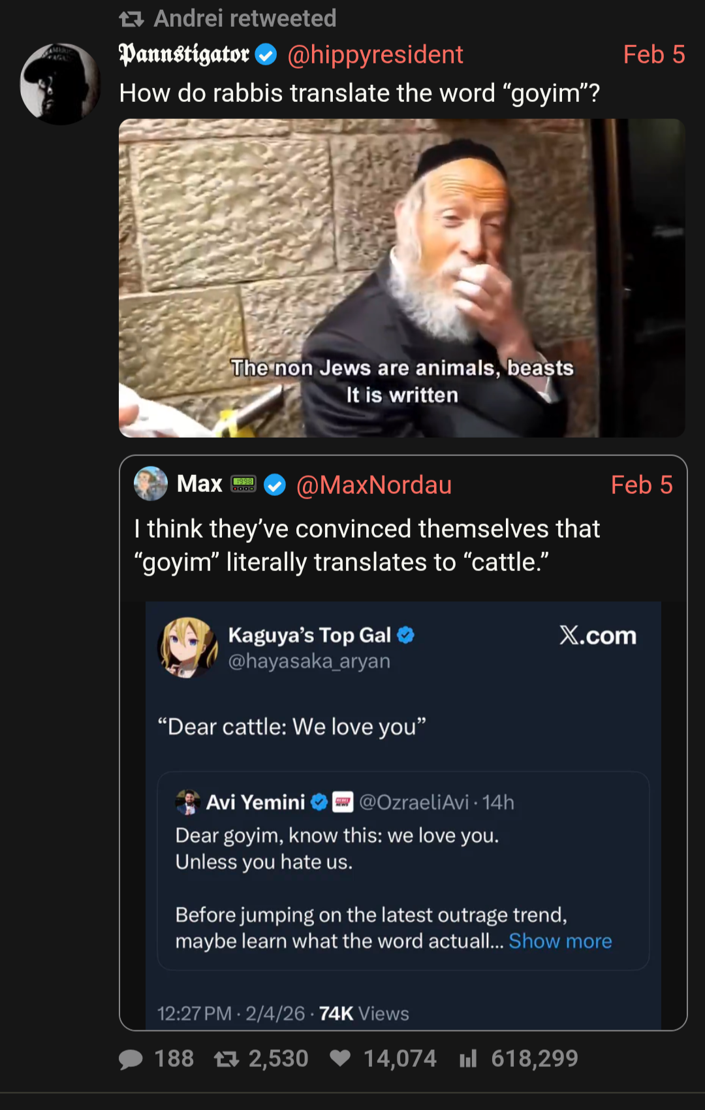
Task: Click the Pannstigator display name
Action: click(184, 55)
